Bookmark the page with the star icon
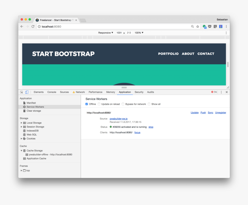The width and height of the screenshot is (248, 205). click(x=198, y=26)
